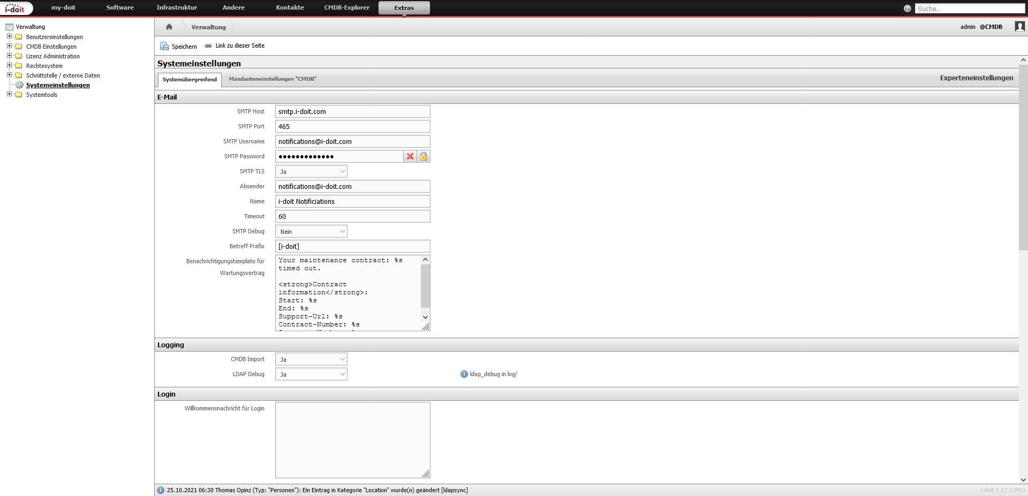This screenshot has width=1028, height=496.
Task: Click the Benutzereinstellungen folder icon
Action: 19,37
